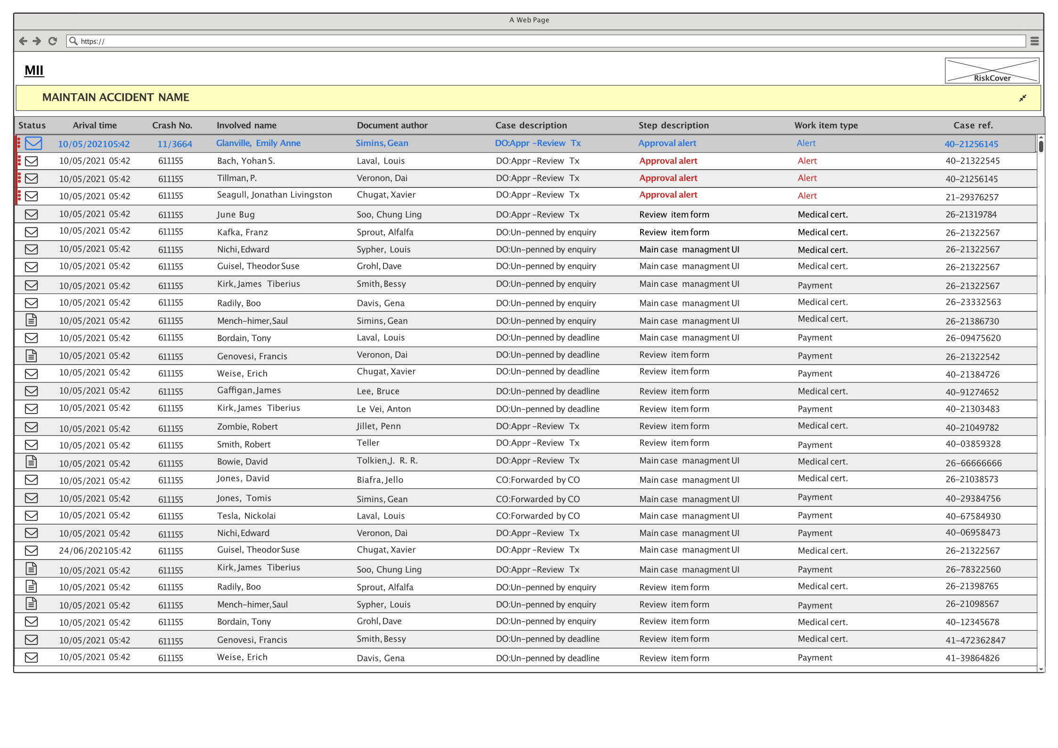The image size is (1058, 748).
Task: Open case reference 40-21256145 link
Action: 971,144
